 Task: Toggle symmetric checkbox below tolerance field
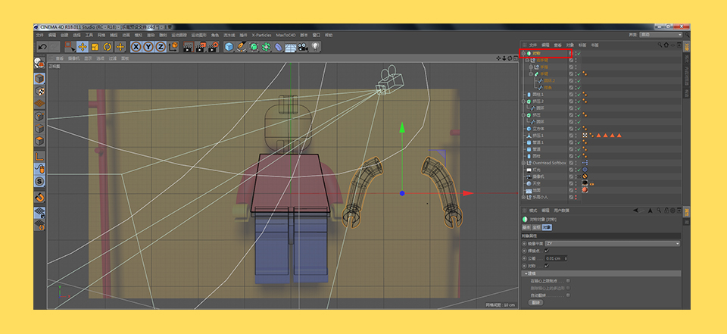[x=547, y=266]
